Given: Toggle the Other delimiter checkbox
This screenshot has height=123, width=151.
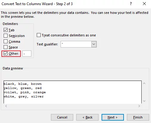Looking at the screenshot, I should [5, 54].
